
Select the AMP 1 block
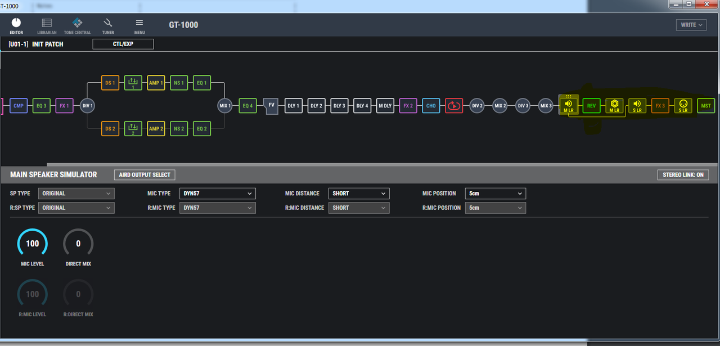[156, 83]
